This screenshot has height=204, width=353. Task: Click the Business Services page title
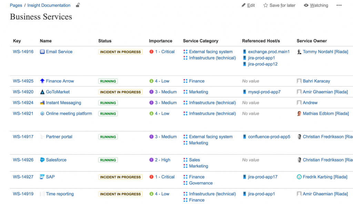pyautogui.click(x=41, y=17)
